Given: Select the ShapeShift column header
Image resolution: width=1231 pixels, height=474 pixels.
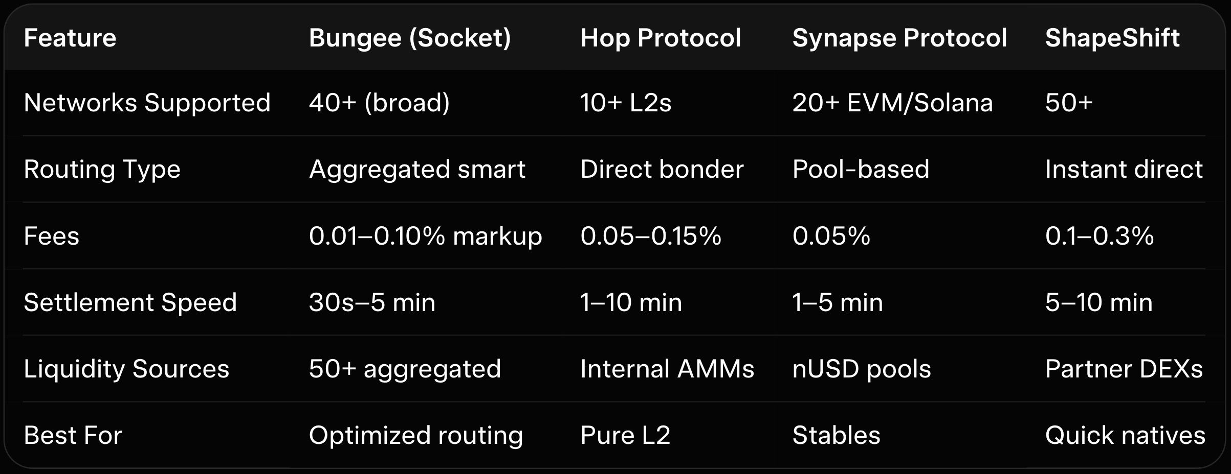Looking at the screenshot, I should (x=1112, y=38).
